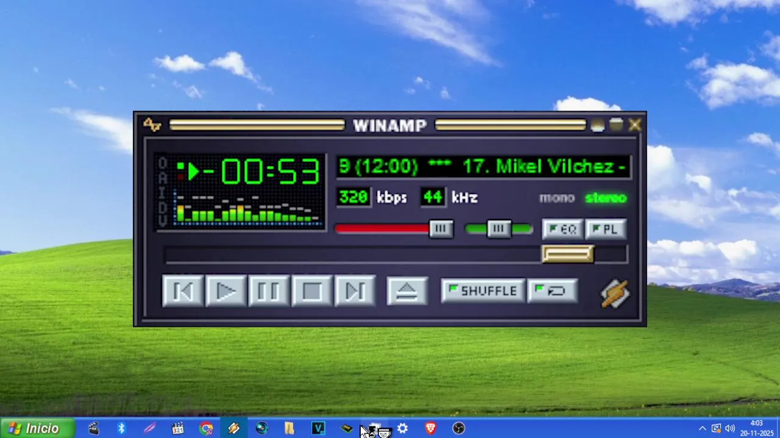The height and width of the screenshot is (438, 780).
Task: Click the volume slider handle
Action: click(x=441, y=229)
